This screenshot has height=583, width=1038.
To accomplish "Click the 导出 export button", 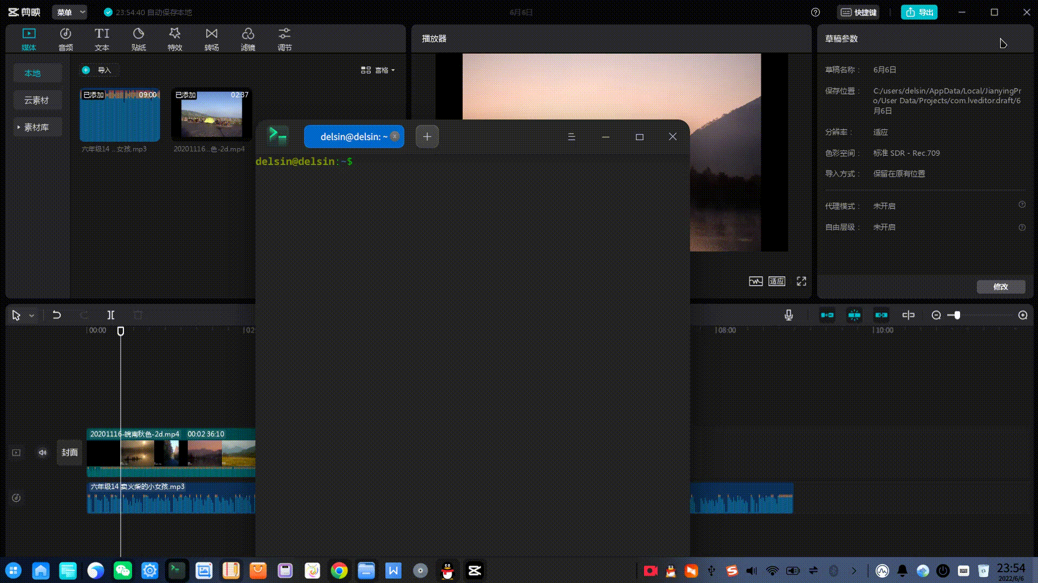I will click(x=919, y=12).
